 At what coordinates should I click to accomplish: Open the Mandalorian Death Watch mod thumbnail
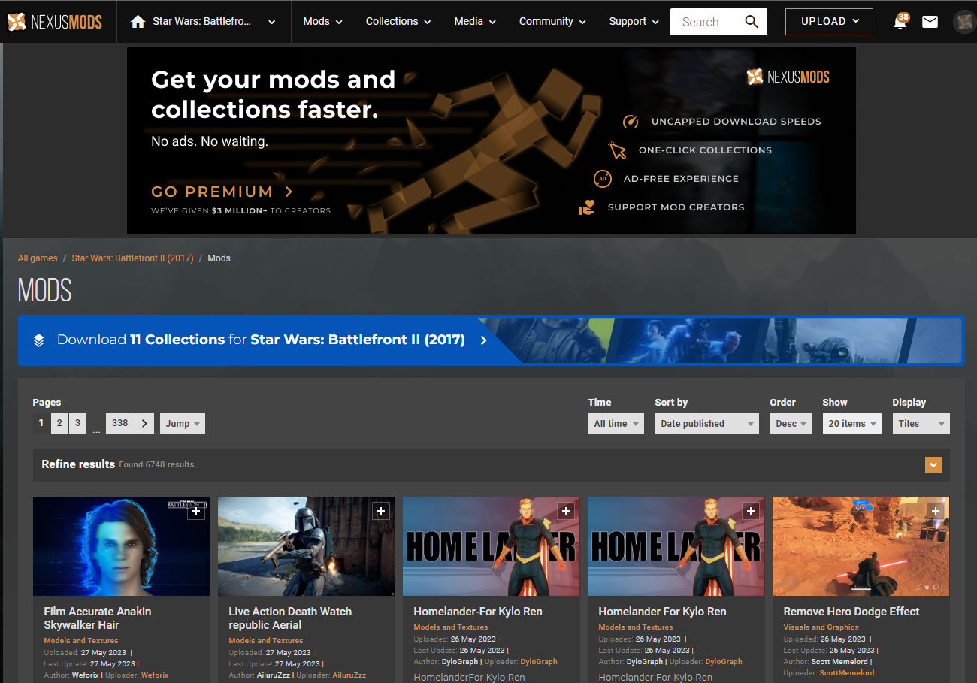click(306, 546)
